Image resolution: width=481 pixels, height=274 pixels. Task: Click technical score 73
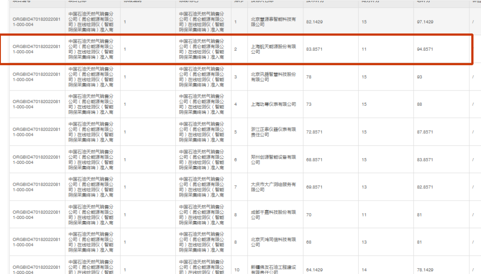tap(309, 104)
